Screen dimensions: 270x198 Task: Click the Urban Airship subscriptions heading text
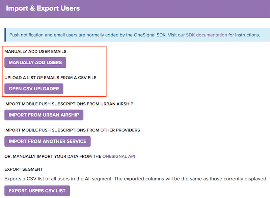coord(69,104)
